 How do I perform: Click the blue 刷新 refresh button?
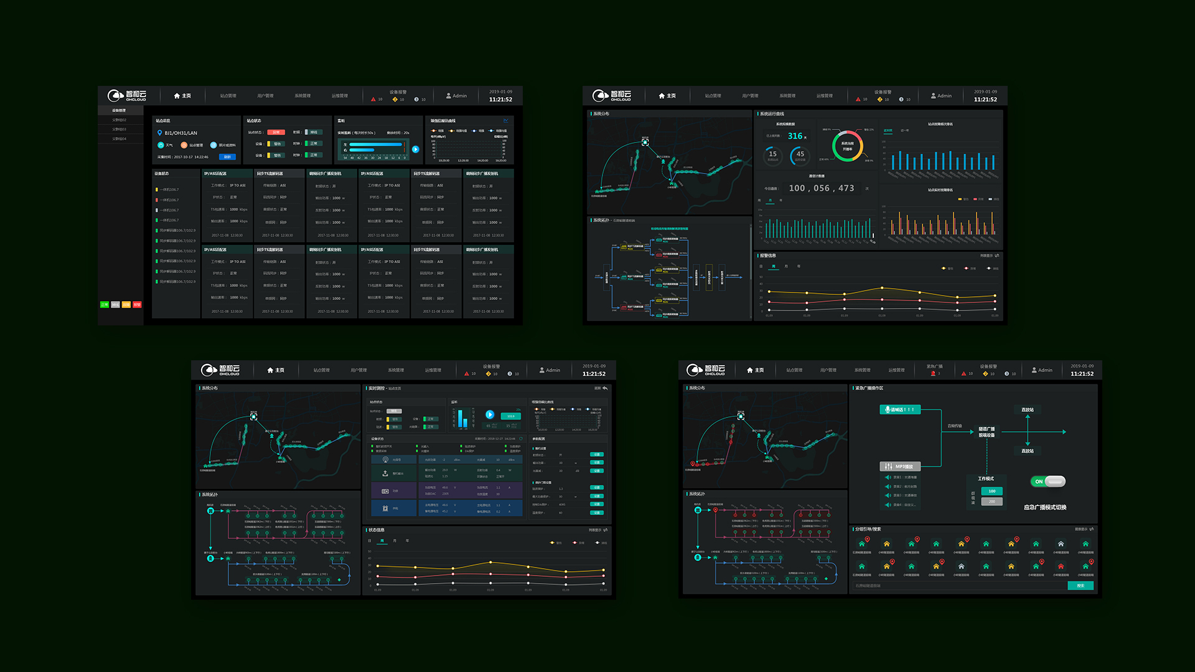227,157
